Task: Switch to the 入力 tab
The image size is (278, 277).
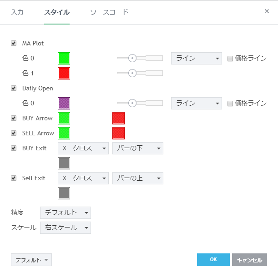Action: [17, 12]
